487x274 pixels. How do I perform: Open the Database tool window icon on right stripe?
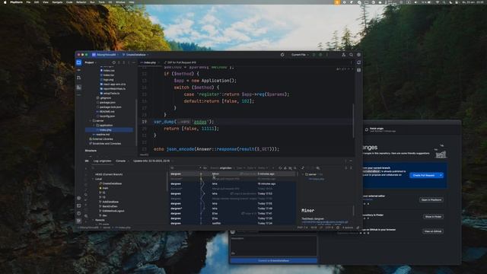(358, 70)
